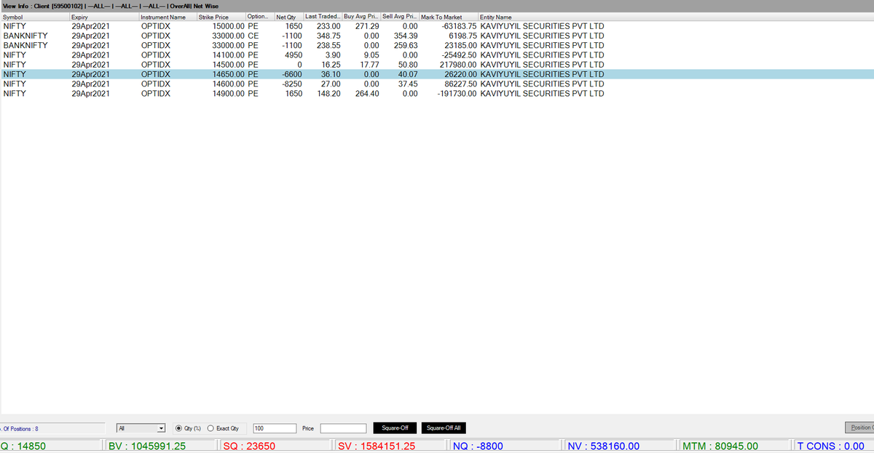
Task: Sort by the Expiry column header
Action: (x=103, y=17)
